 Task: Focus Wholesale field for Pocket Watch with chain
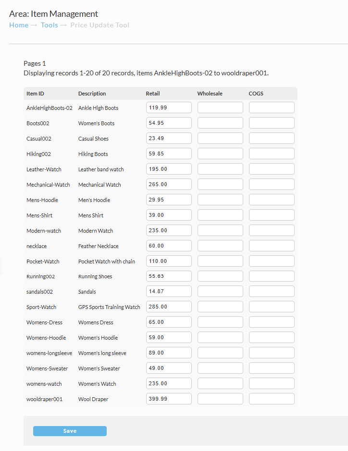220,261
